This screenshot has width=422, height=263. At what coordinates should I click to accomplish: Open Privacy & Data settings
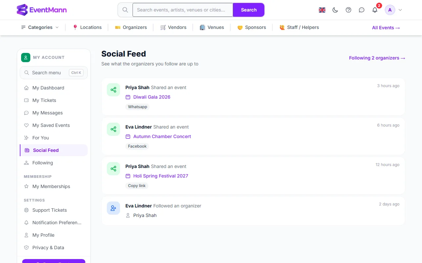54,248
